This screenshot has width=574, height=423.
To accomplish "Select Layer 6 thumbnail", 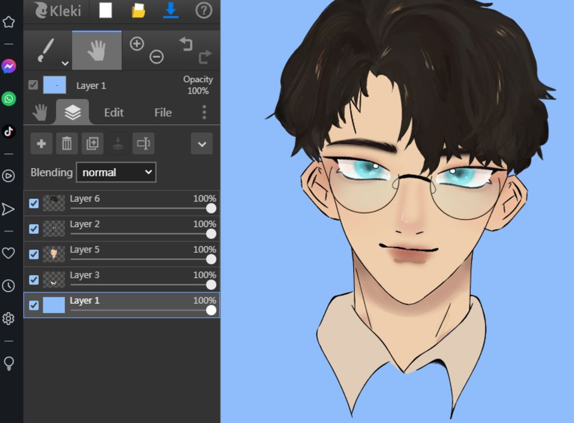I will 54,203.
